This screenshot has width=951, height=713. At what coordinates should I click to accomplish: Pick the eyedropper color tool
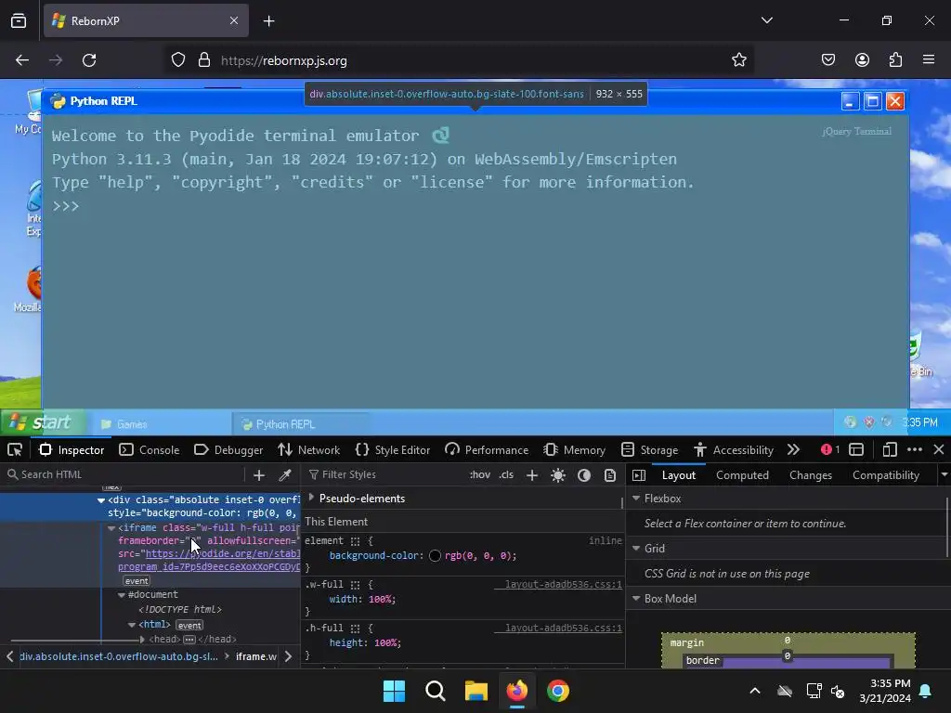click(285, 475)
